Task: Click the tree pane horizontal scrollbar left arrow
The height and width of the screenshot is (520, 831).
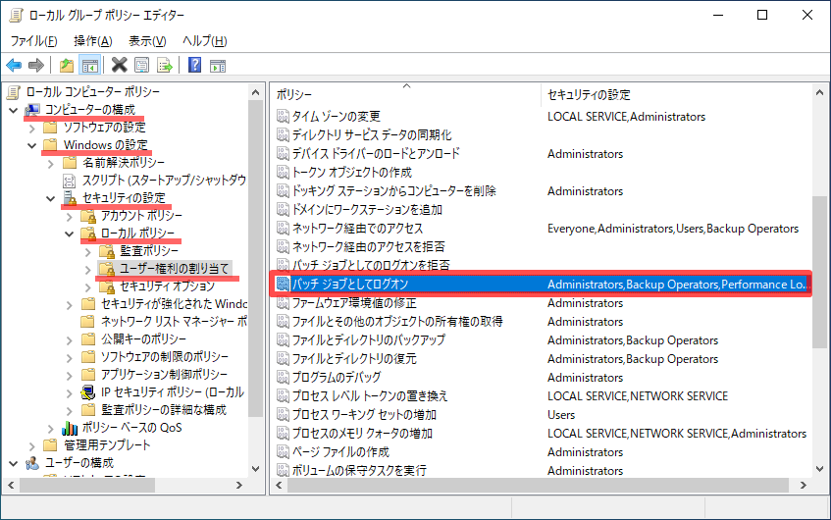Action: point(11,485)
